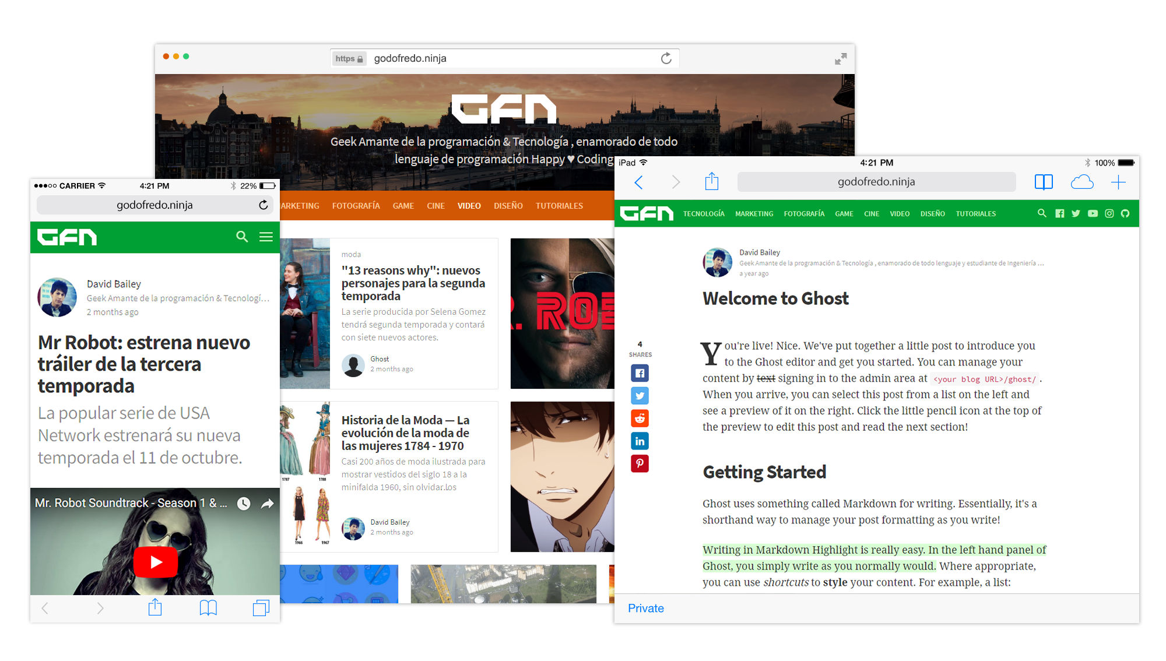Open TUTORIALES in the green iPad navbar
Image resolution: width=1166 pixels, height=661 pixels.
pyautogui.click(x=975, y=214)
